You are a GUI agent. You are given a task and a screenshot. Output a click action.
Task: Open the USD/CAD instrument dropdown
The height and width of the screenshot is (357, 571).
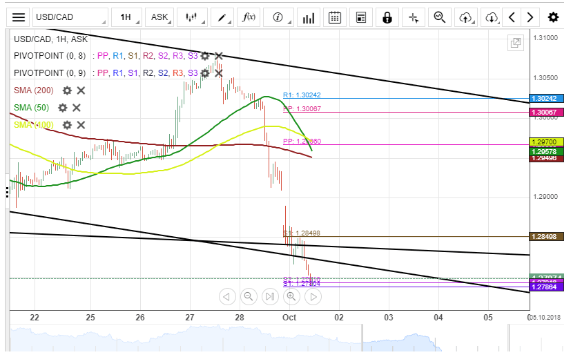tap(70, 17)
